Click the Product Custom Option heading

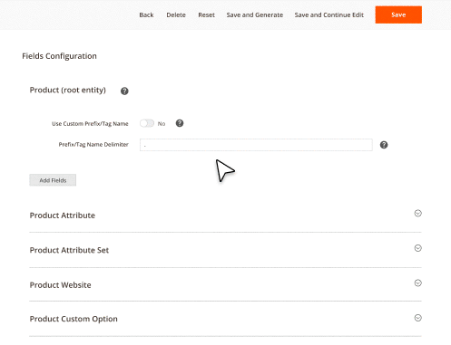pos(74,319)
